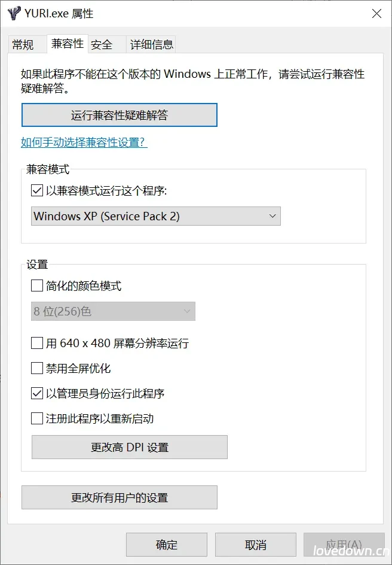Cancel the dialog with 取消
The height and width of the screenshot is (565, 392).
pyautogui.click(x=256, y=545)
